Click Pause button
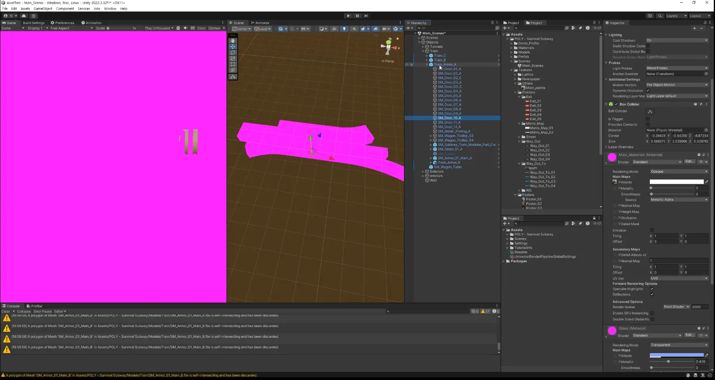The image size is (715, 380). click(357, 16)
